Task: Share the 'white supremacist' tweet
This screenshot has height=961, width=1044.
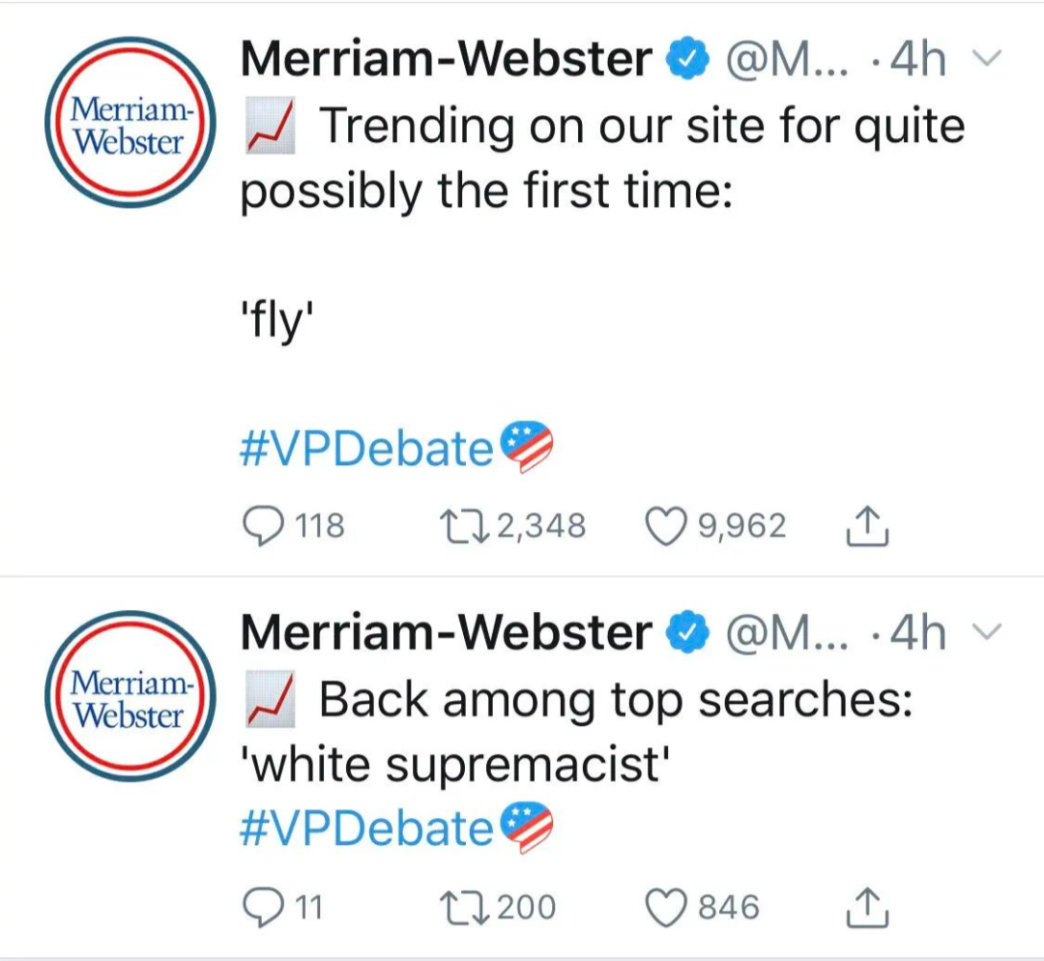Action: pyautogui.click(x=867, y=907)
